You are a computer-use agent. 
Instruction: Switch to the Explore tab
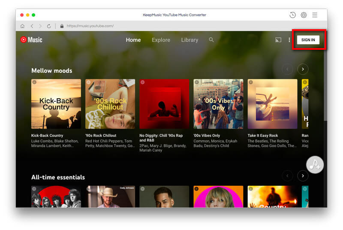(x=161, y=40)
